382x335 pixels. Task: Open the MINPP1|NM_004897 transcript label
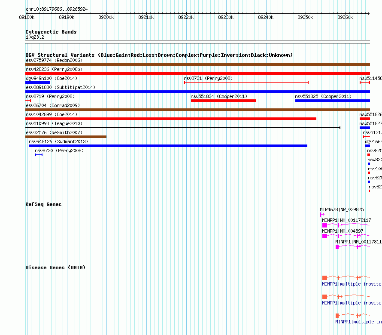click(x=343, y=231)
